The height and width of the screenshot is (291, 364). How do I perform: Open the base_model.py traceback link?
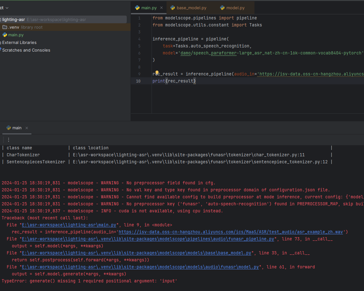pyautogui.click(x=137, y=253)
